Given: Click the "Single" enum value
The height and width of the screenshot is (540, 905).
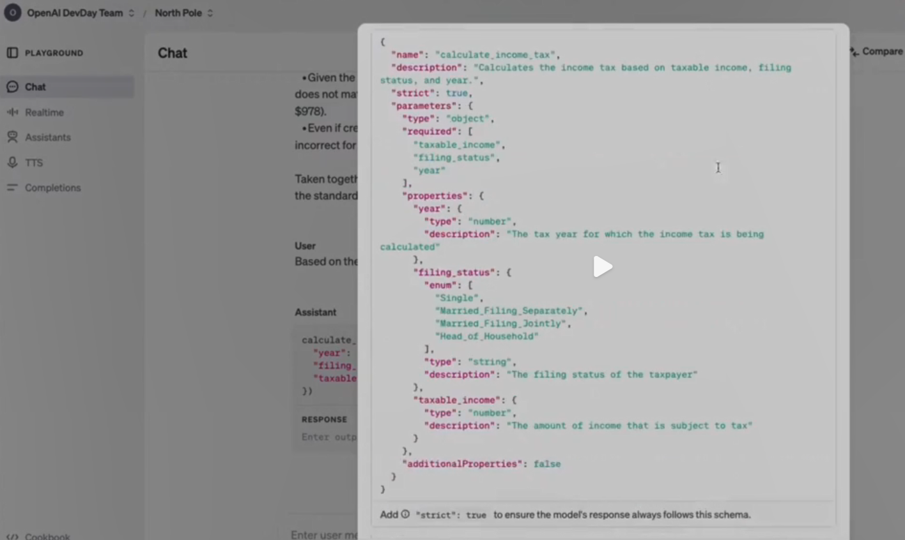Looking at the screenshot, I should click(x=456, y=298).
